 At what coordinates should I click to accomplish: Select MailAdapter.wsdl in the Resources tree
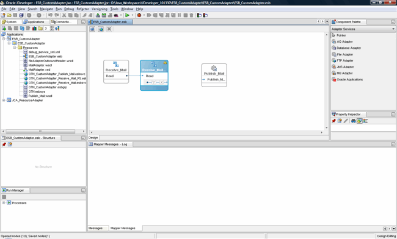coord(38,65)
